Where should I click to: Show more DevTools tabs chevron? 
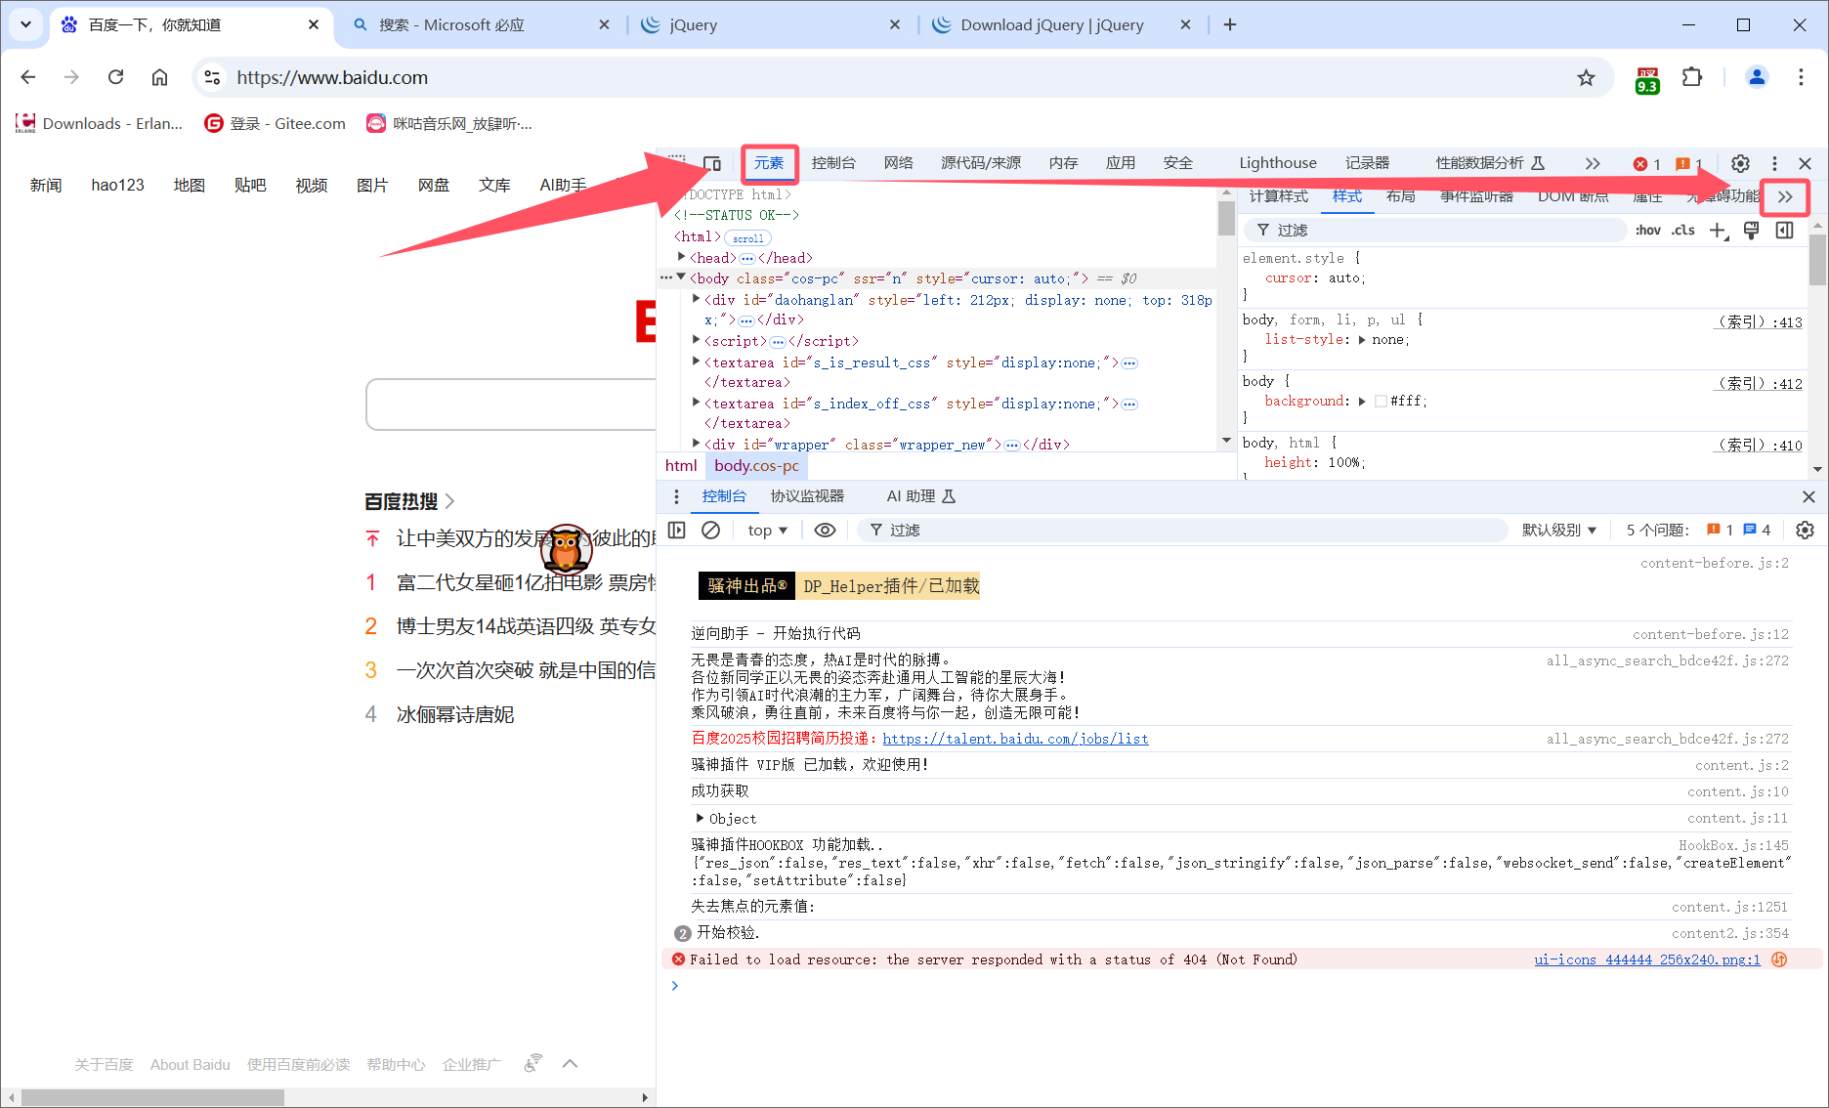tap(1593, 163)
